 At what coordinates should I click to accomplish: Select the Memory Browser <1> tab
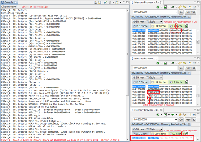pos(147,110)
